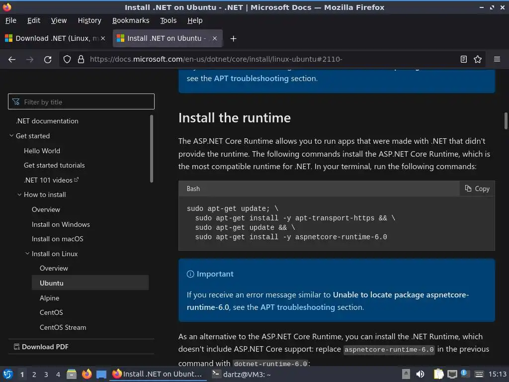Viewport: 509px width, 382px height.
Task: Follow the upper APT troubleshooting link
Action: pos(251,78)
